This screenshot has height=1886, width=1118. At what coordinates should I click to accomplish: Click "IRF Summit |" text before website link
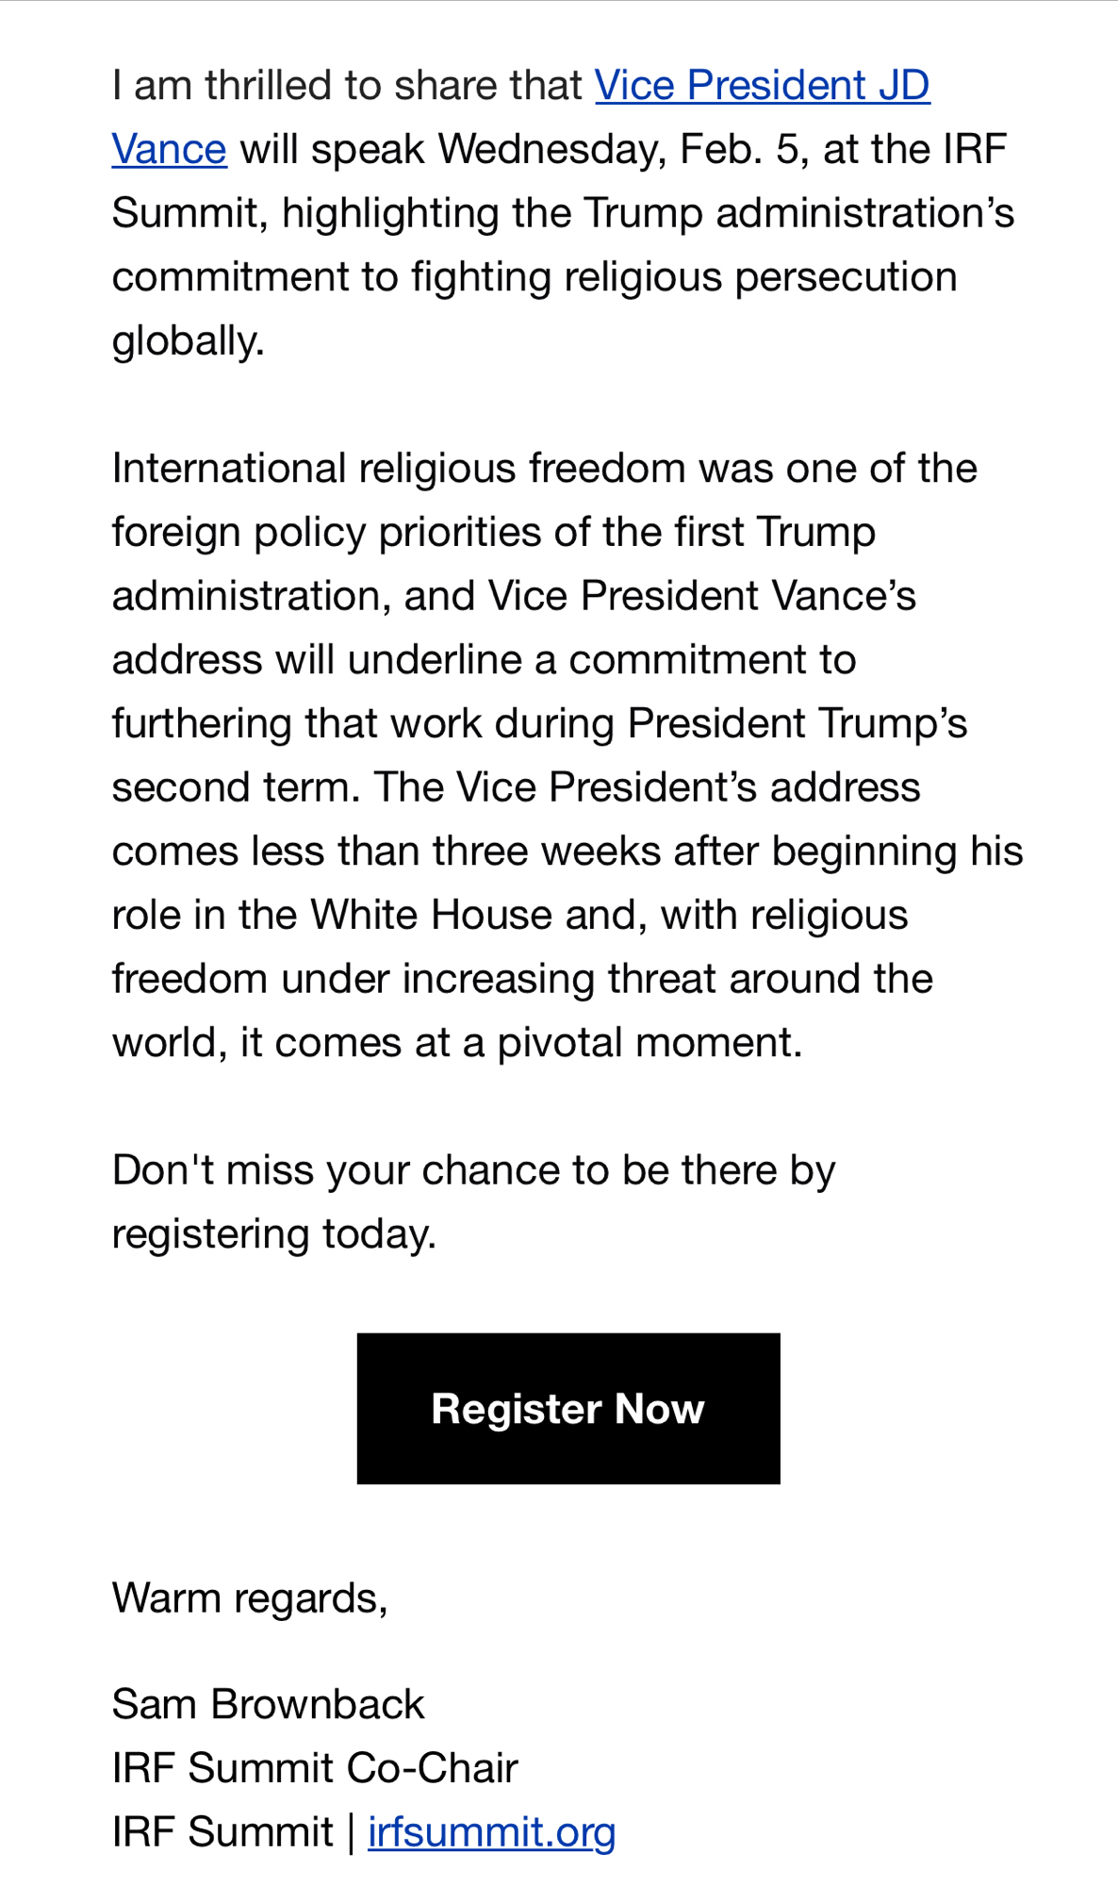pos(232,1831)
